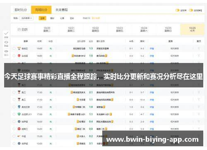Click the 1:3 score in the 19:00 row
Viewport: 207px width, 150px height.
pyautogui.click(x=91, y=48)
